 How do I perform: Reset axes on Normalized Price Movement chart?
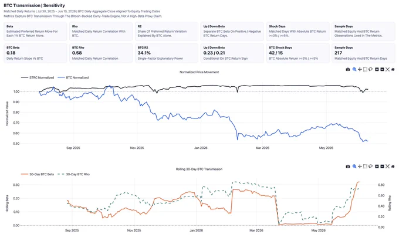[x=393, y=69]
